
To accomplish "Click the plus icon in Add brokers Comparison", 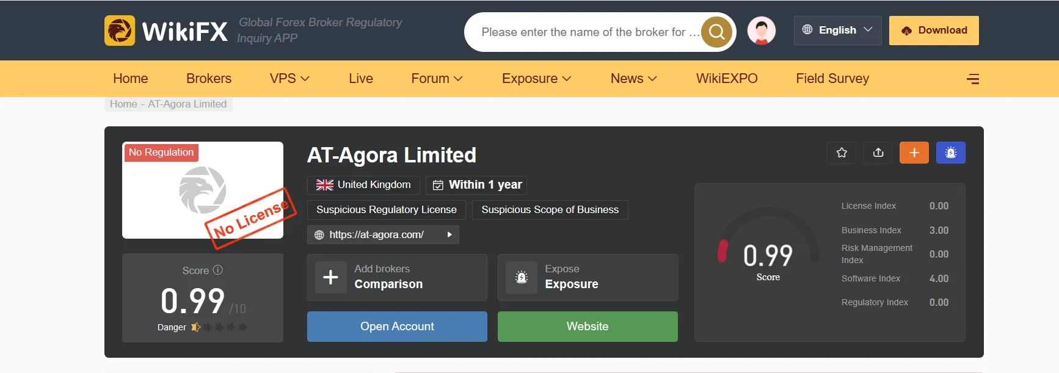I will (x=330, y=277).
